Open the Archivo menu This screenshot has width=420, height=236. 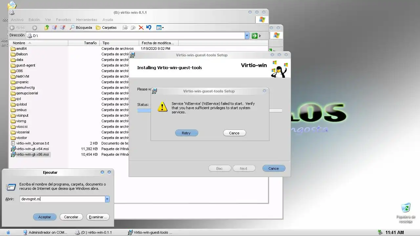click(17, 20)
